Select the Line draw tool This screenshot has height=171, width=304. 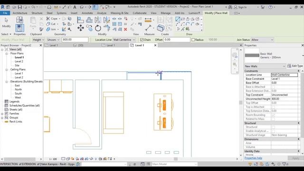pyautogui.click(x=178, y=19)
